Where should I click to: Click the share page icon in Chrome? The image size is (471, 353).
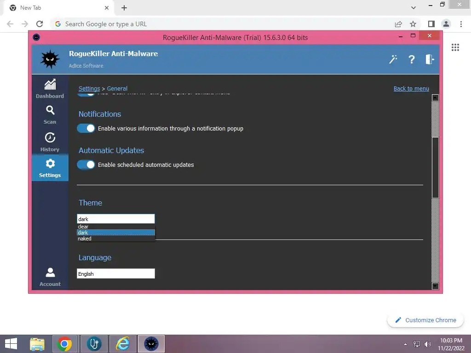point(398,24)
